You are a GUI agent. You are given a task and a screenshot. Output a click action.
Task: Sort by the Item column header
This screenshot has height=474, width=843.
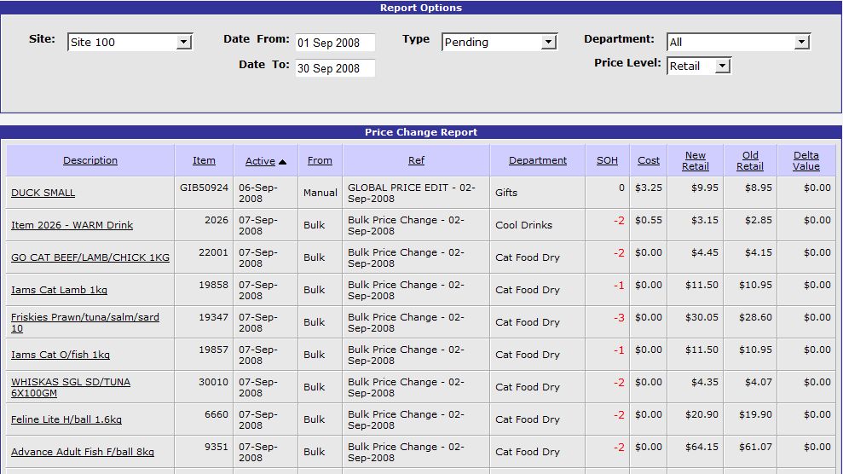click(204, 160)
